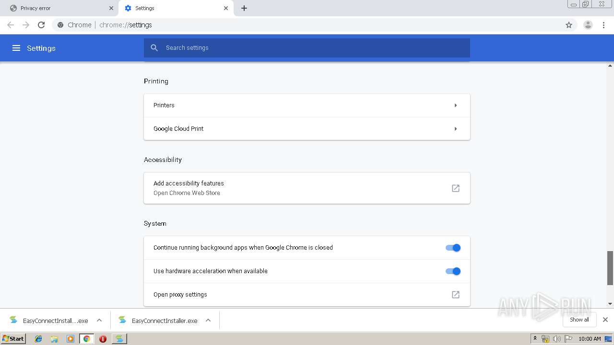614x345 pixels.
Task: Open options for first EasyConnectInstall download
Action: (x=99, y=320)
